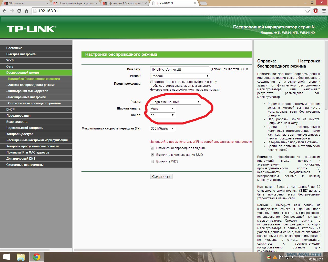The height and width of the screenshot is (262, 328).
Task: Toggle Включить беспроводное вещание checkbox
Action: point(152,148)
